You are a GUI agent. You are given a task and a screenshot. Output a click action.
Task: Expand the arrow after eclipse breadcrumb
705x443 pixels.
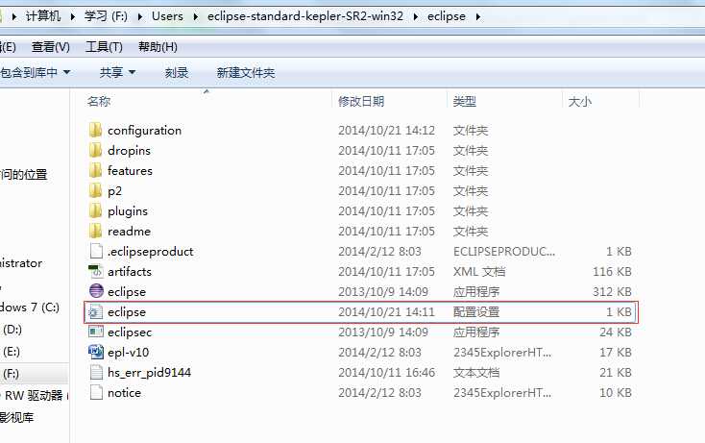click(x=478, y=16)
